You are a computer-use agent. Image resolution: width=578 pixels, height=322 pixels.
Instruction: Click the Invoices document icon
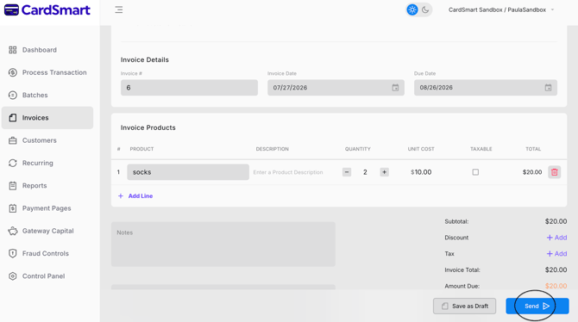(13, 118)
